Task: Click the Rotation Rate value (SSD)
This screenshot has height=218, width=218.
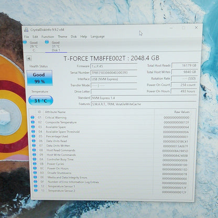Action: [184, 79]
